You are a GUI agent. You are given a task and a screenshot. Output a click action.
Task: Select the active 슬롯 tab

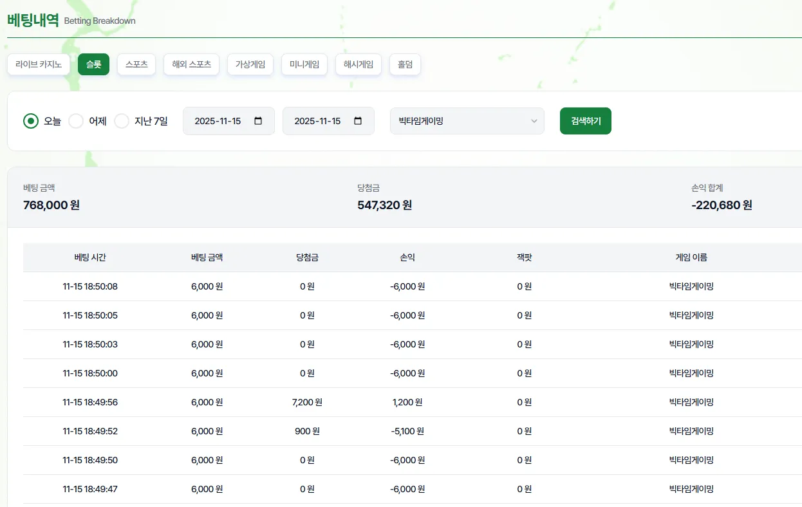pos(94,64)
